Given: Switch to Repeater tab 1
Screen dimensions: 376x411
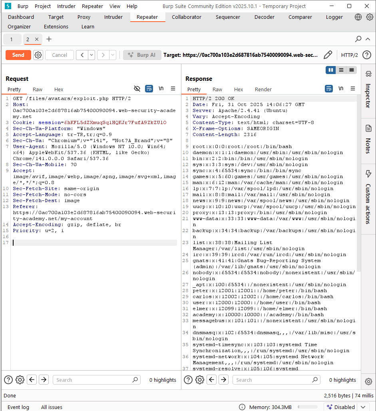Looking at the screenshot, I should tap(12, 39).
